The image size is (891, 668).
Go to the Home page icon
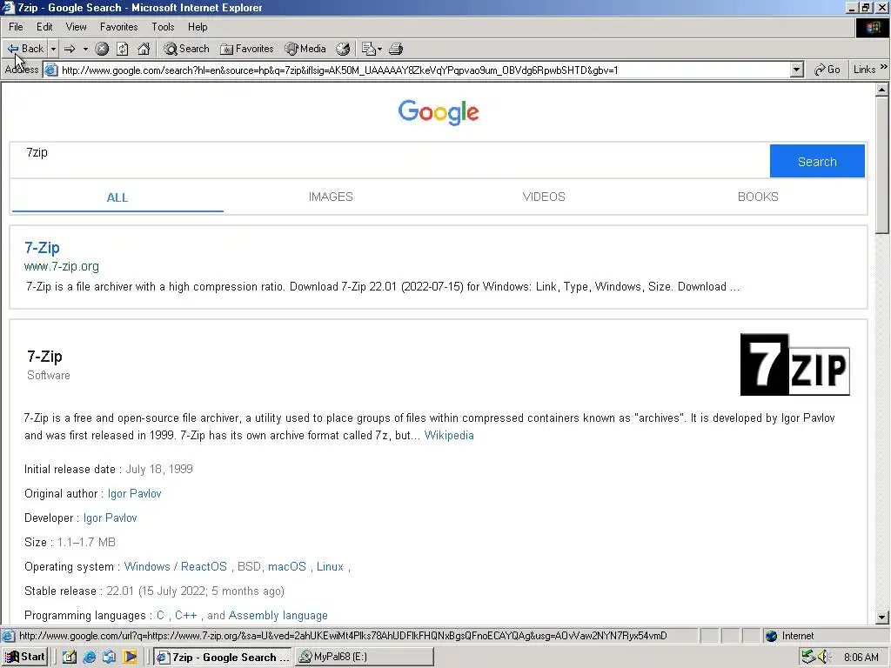coord(144,49)
